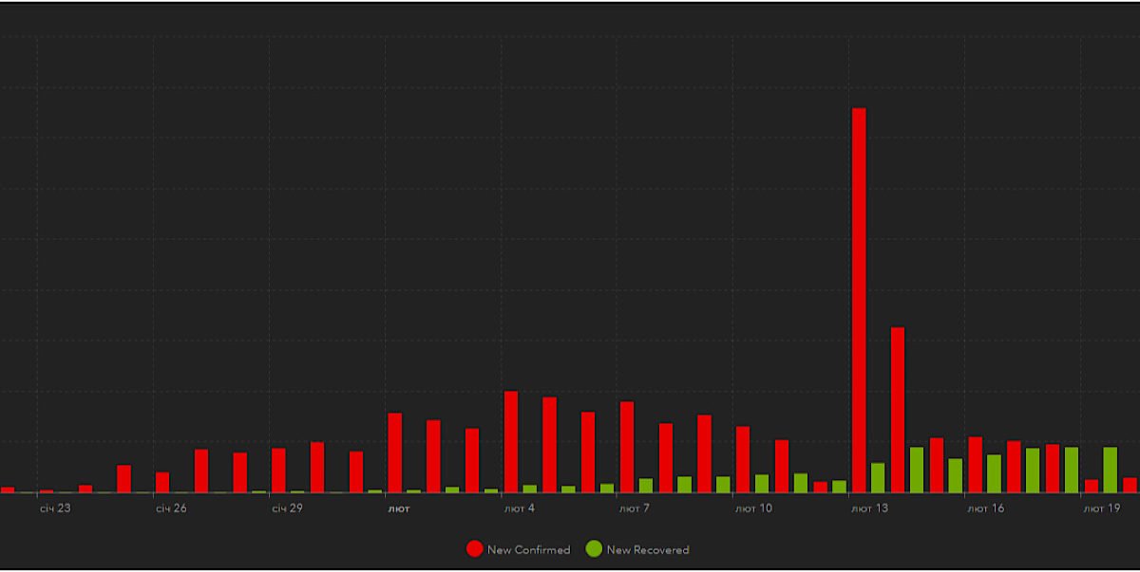The width and height of the screenshot is (1140, 572).
Task: Click the green New Recovered legend circle
Action: 594,549
